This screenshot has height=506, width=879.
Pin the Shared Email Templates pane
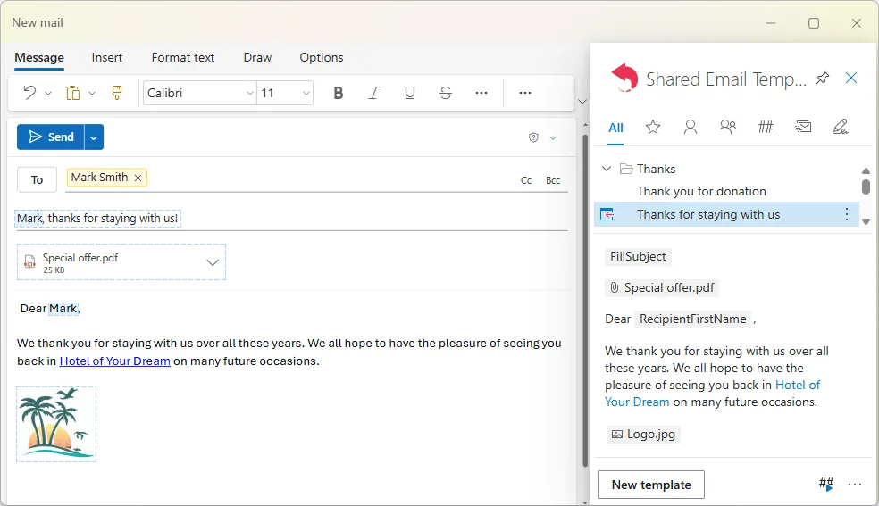[823, 79]
